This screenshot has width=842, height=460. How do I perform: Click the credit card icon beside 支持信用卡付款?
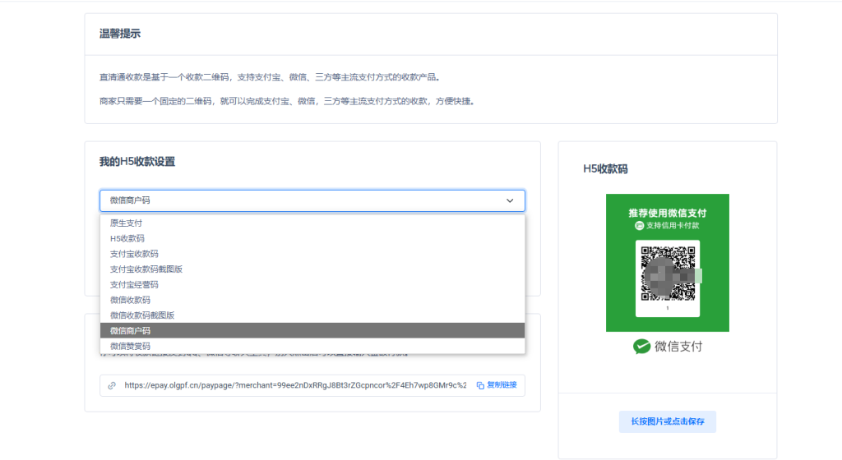[x=639, y=226]
